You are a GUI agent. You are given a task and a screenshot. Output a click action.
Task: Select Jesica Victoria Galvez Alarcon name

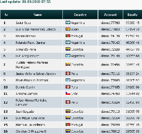click(35, 74)
